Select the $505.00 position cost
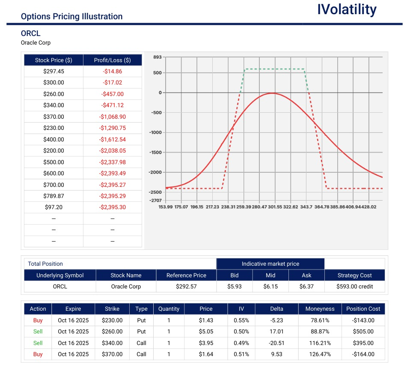The image size is (410, 369). 363,332
